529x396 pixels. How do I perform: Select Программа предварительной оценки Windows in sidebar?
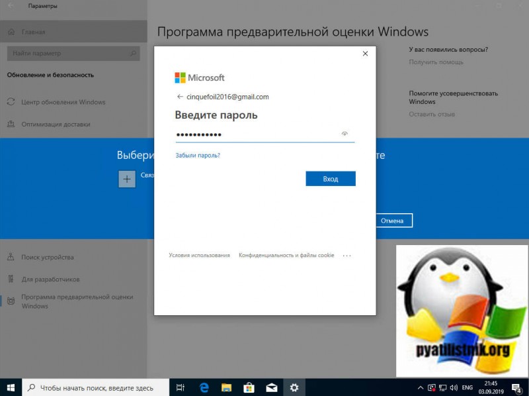pyautogui.click(x=73, y=301)
